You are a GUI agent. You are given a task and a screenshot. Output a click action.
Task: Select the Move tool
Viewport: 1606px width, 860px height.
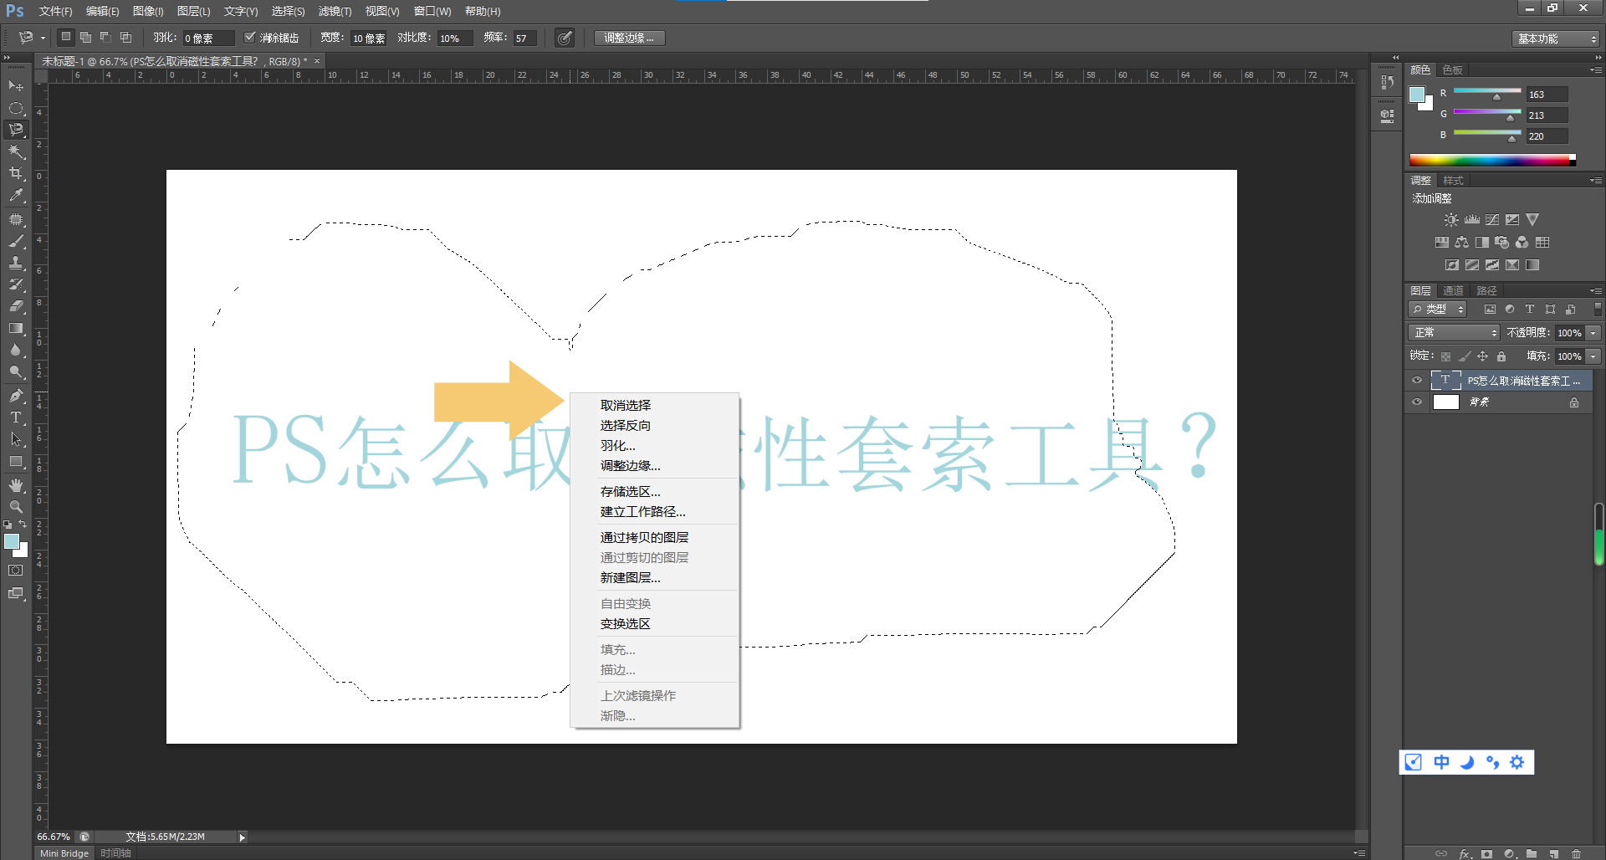(x=15, y=86)
